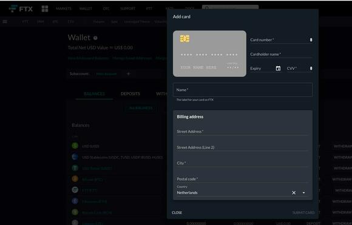This screenshot has width=352, height=225.
Task: Focus the City field
Action: tap(242, 163)
